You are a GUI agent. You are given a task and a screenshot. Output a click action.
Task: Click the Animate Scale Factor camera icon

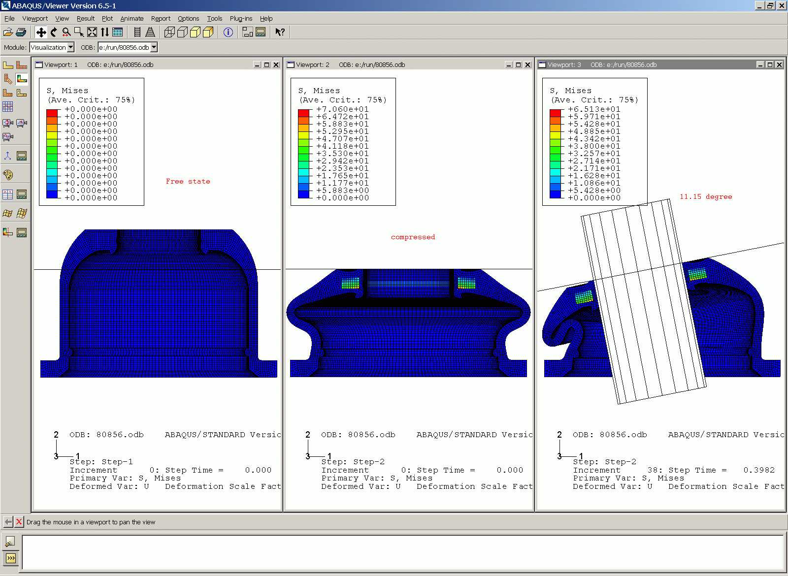tap(8, 123)
